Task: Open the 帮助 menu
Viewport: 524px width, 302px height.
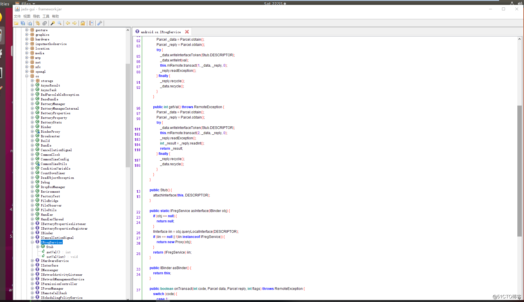Action: (x=55, y=16)
